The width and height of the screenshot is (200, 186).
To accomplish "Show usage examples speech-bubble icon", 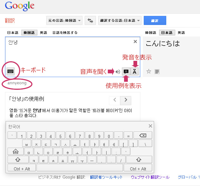I will pos(126,71).
